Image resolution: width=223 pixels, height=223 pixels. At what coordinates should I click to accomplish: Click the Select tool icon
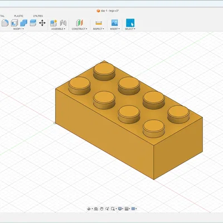coord(130,23)
